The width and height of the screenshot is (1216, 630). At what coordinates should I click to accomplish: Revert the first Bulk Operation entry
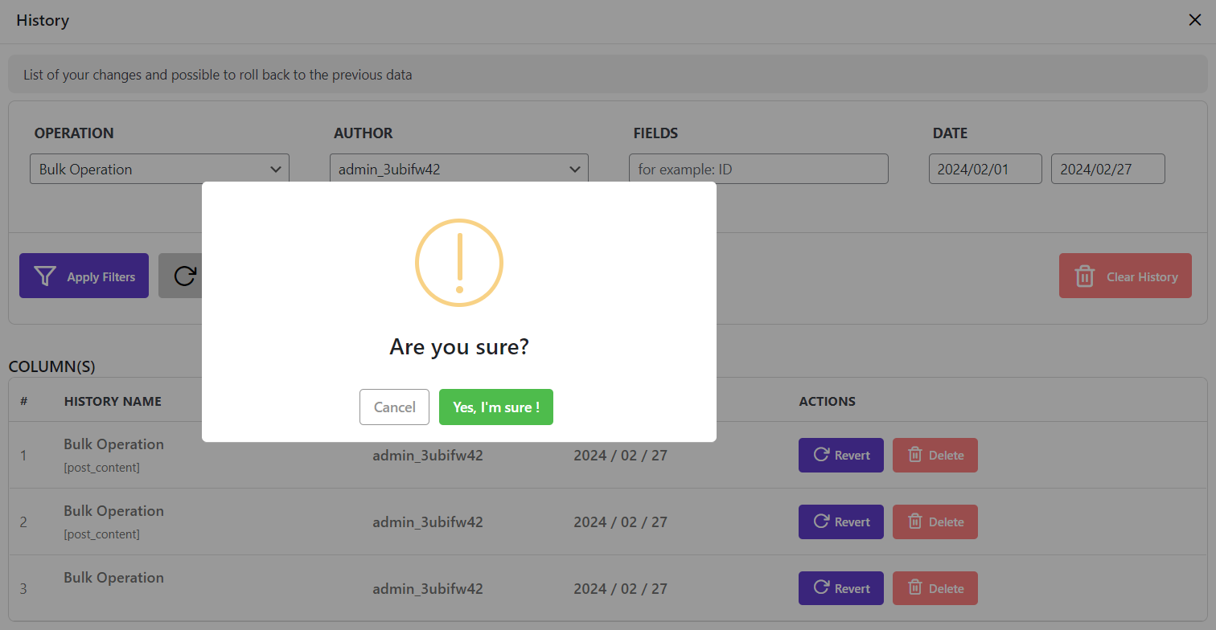point(840,455)
